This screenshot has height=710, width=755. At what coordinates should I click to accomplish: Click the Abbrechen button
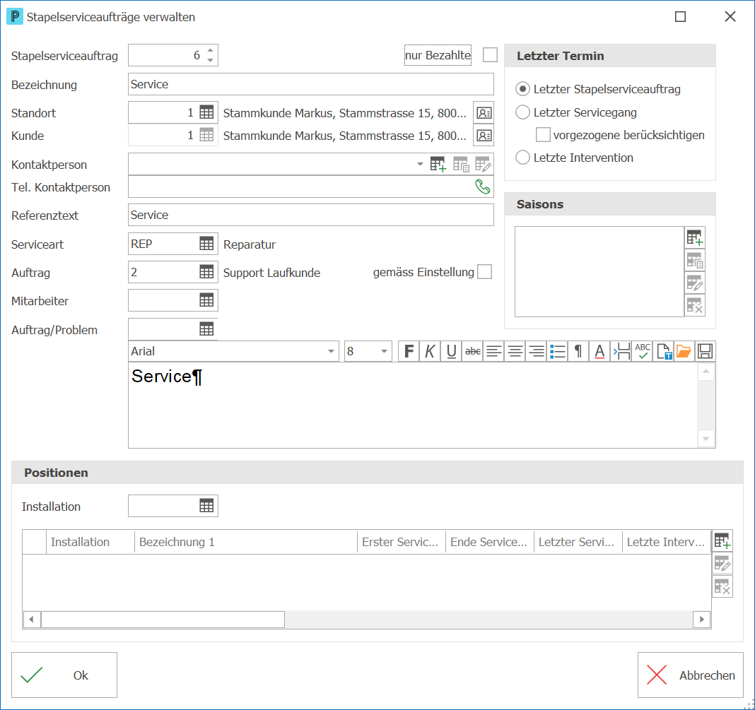691,675
